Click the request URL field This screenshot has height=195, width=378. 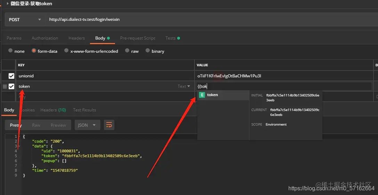pos(212,19)
